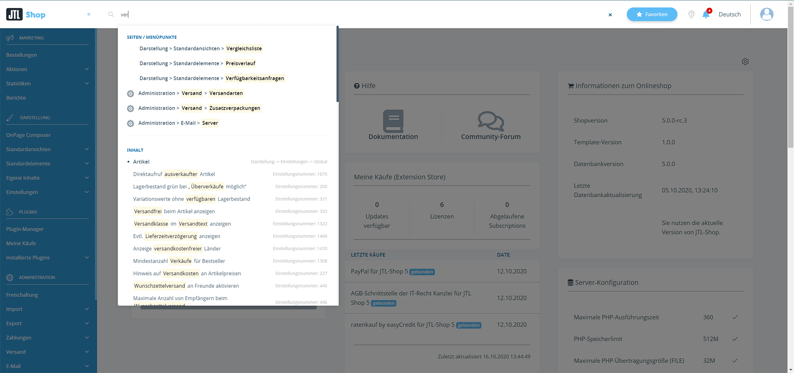Click the Administration gear icon in sidebar
The image size is (794, 373).
click(x=9, y=277)
